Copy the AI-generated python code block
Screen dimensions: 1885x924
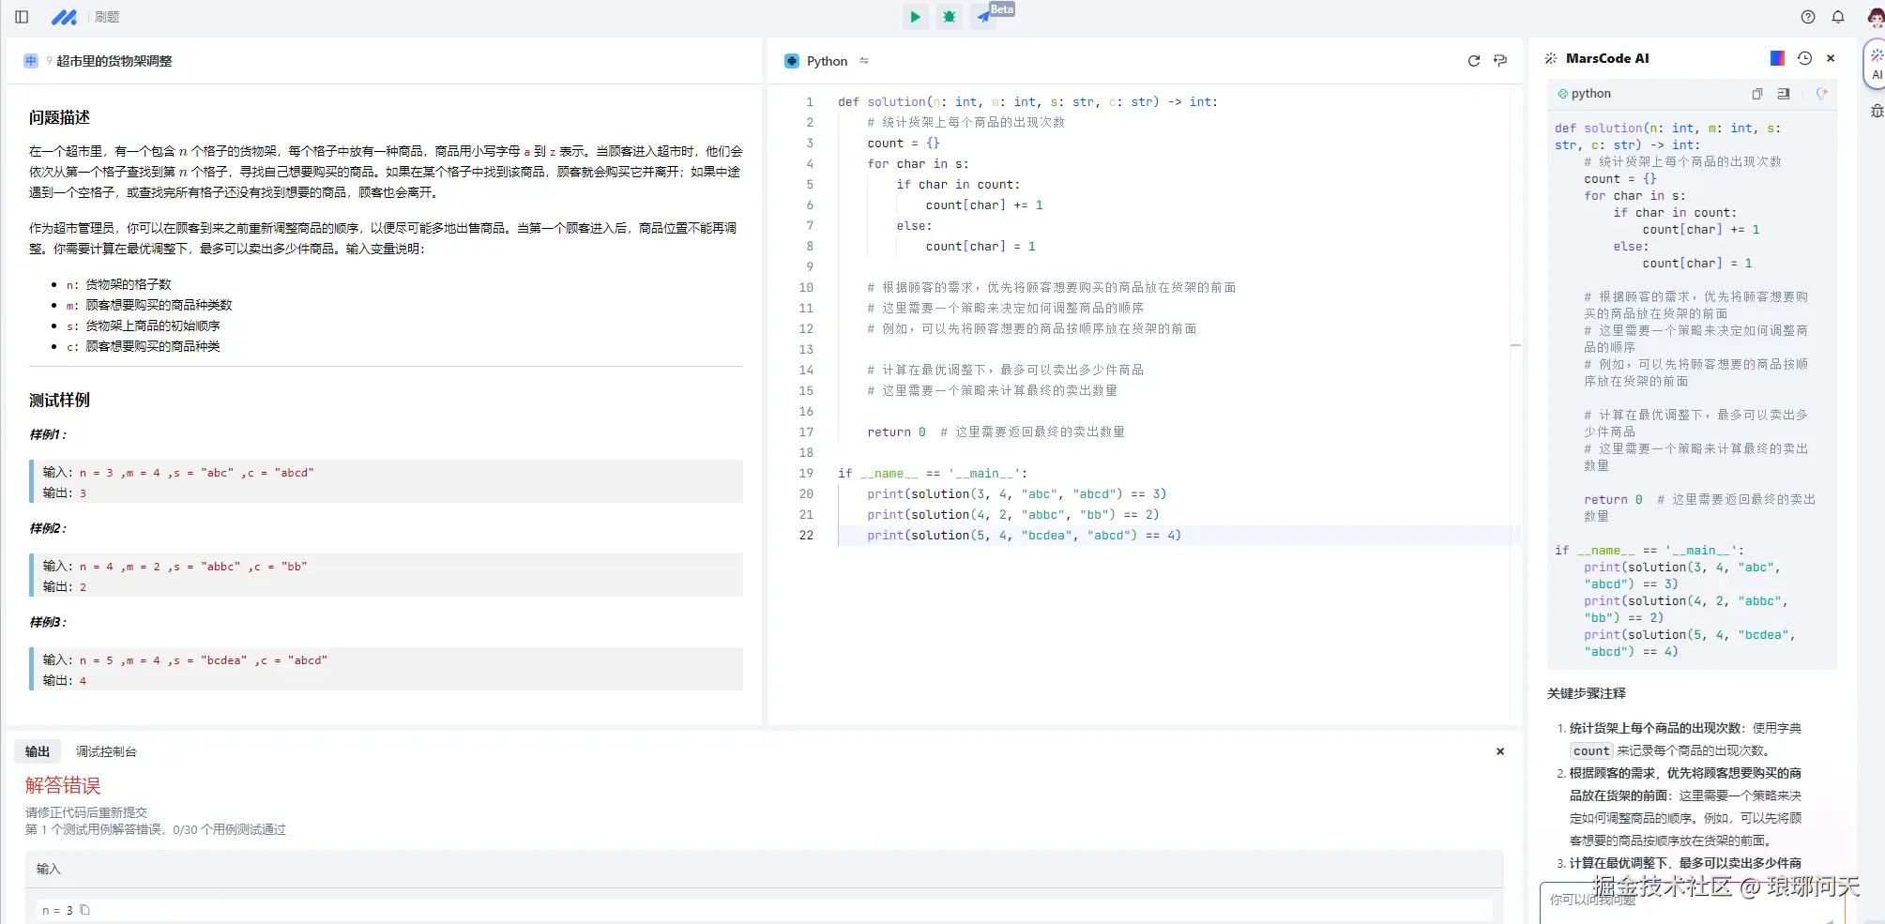pyautogui.click(x=1756, y=94)
